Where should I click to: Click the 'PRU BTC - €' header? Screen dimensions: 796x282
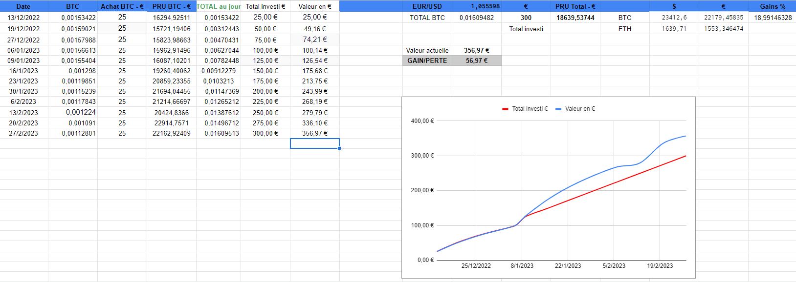tap(172, 6)
